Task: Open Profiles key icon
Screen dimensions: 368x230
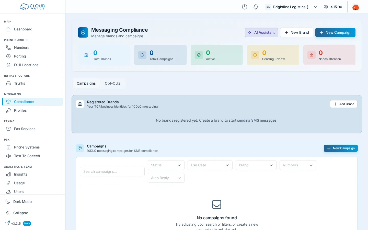Action: [8, 110]
